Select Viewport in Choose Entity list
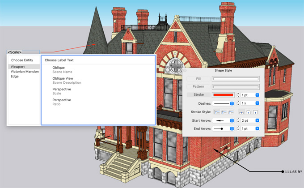304x188 pixels. (x=24, y=67)
